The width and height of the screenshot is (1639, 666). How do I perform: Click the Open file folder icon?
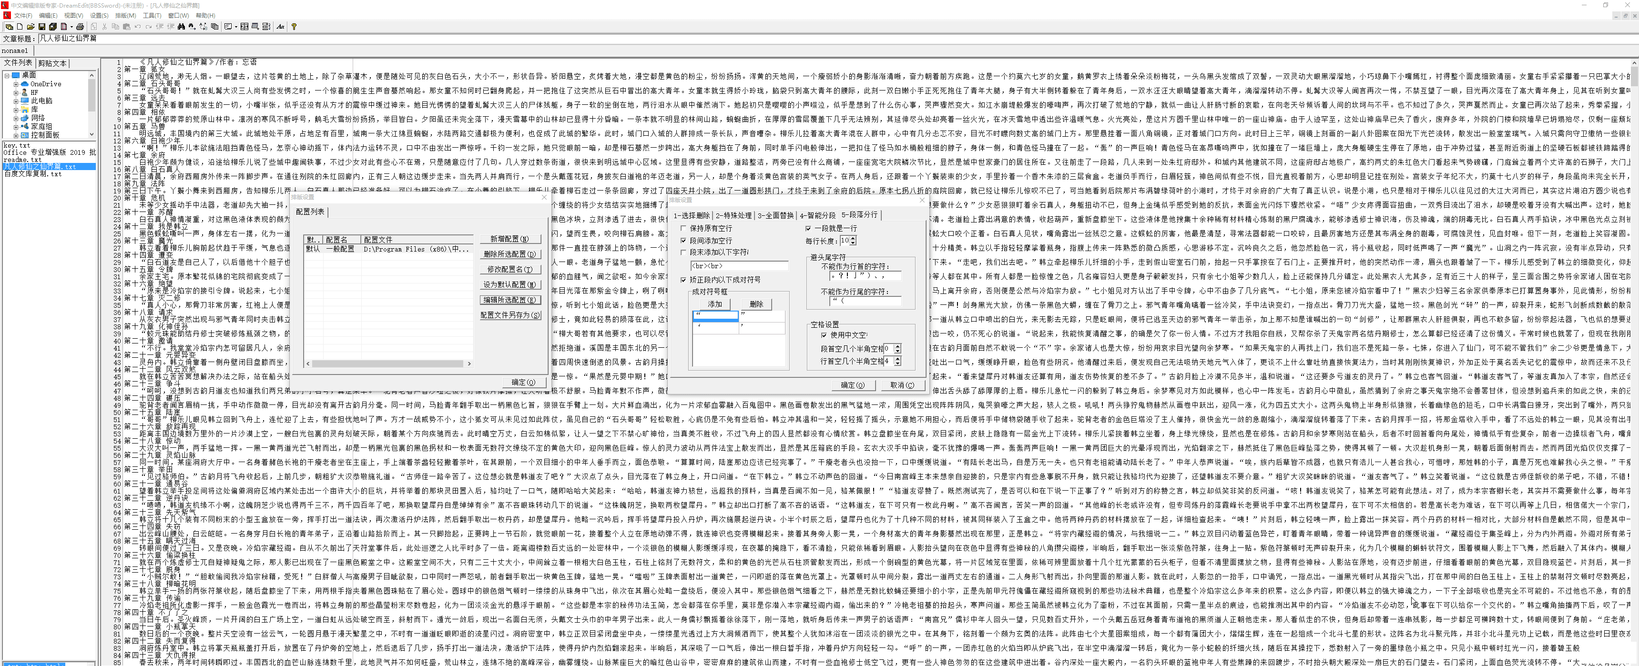[31, 27]
